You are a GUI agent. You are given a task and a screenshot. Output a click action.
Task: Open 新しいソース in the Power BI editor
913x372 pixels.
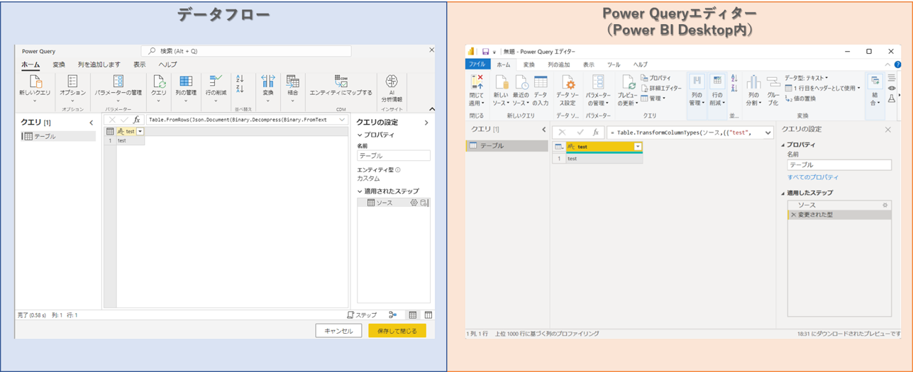click(501, 91)
